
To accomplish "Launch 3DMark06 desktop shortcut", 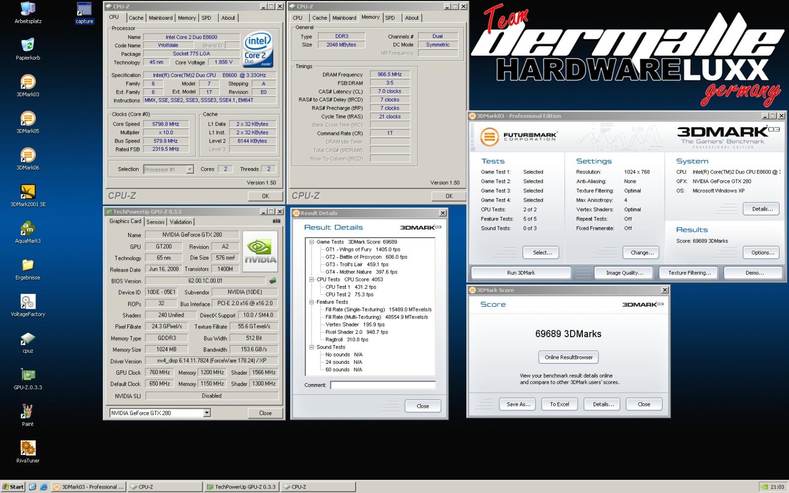I will click(28, 159).
